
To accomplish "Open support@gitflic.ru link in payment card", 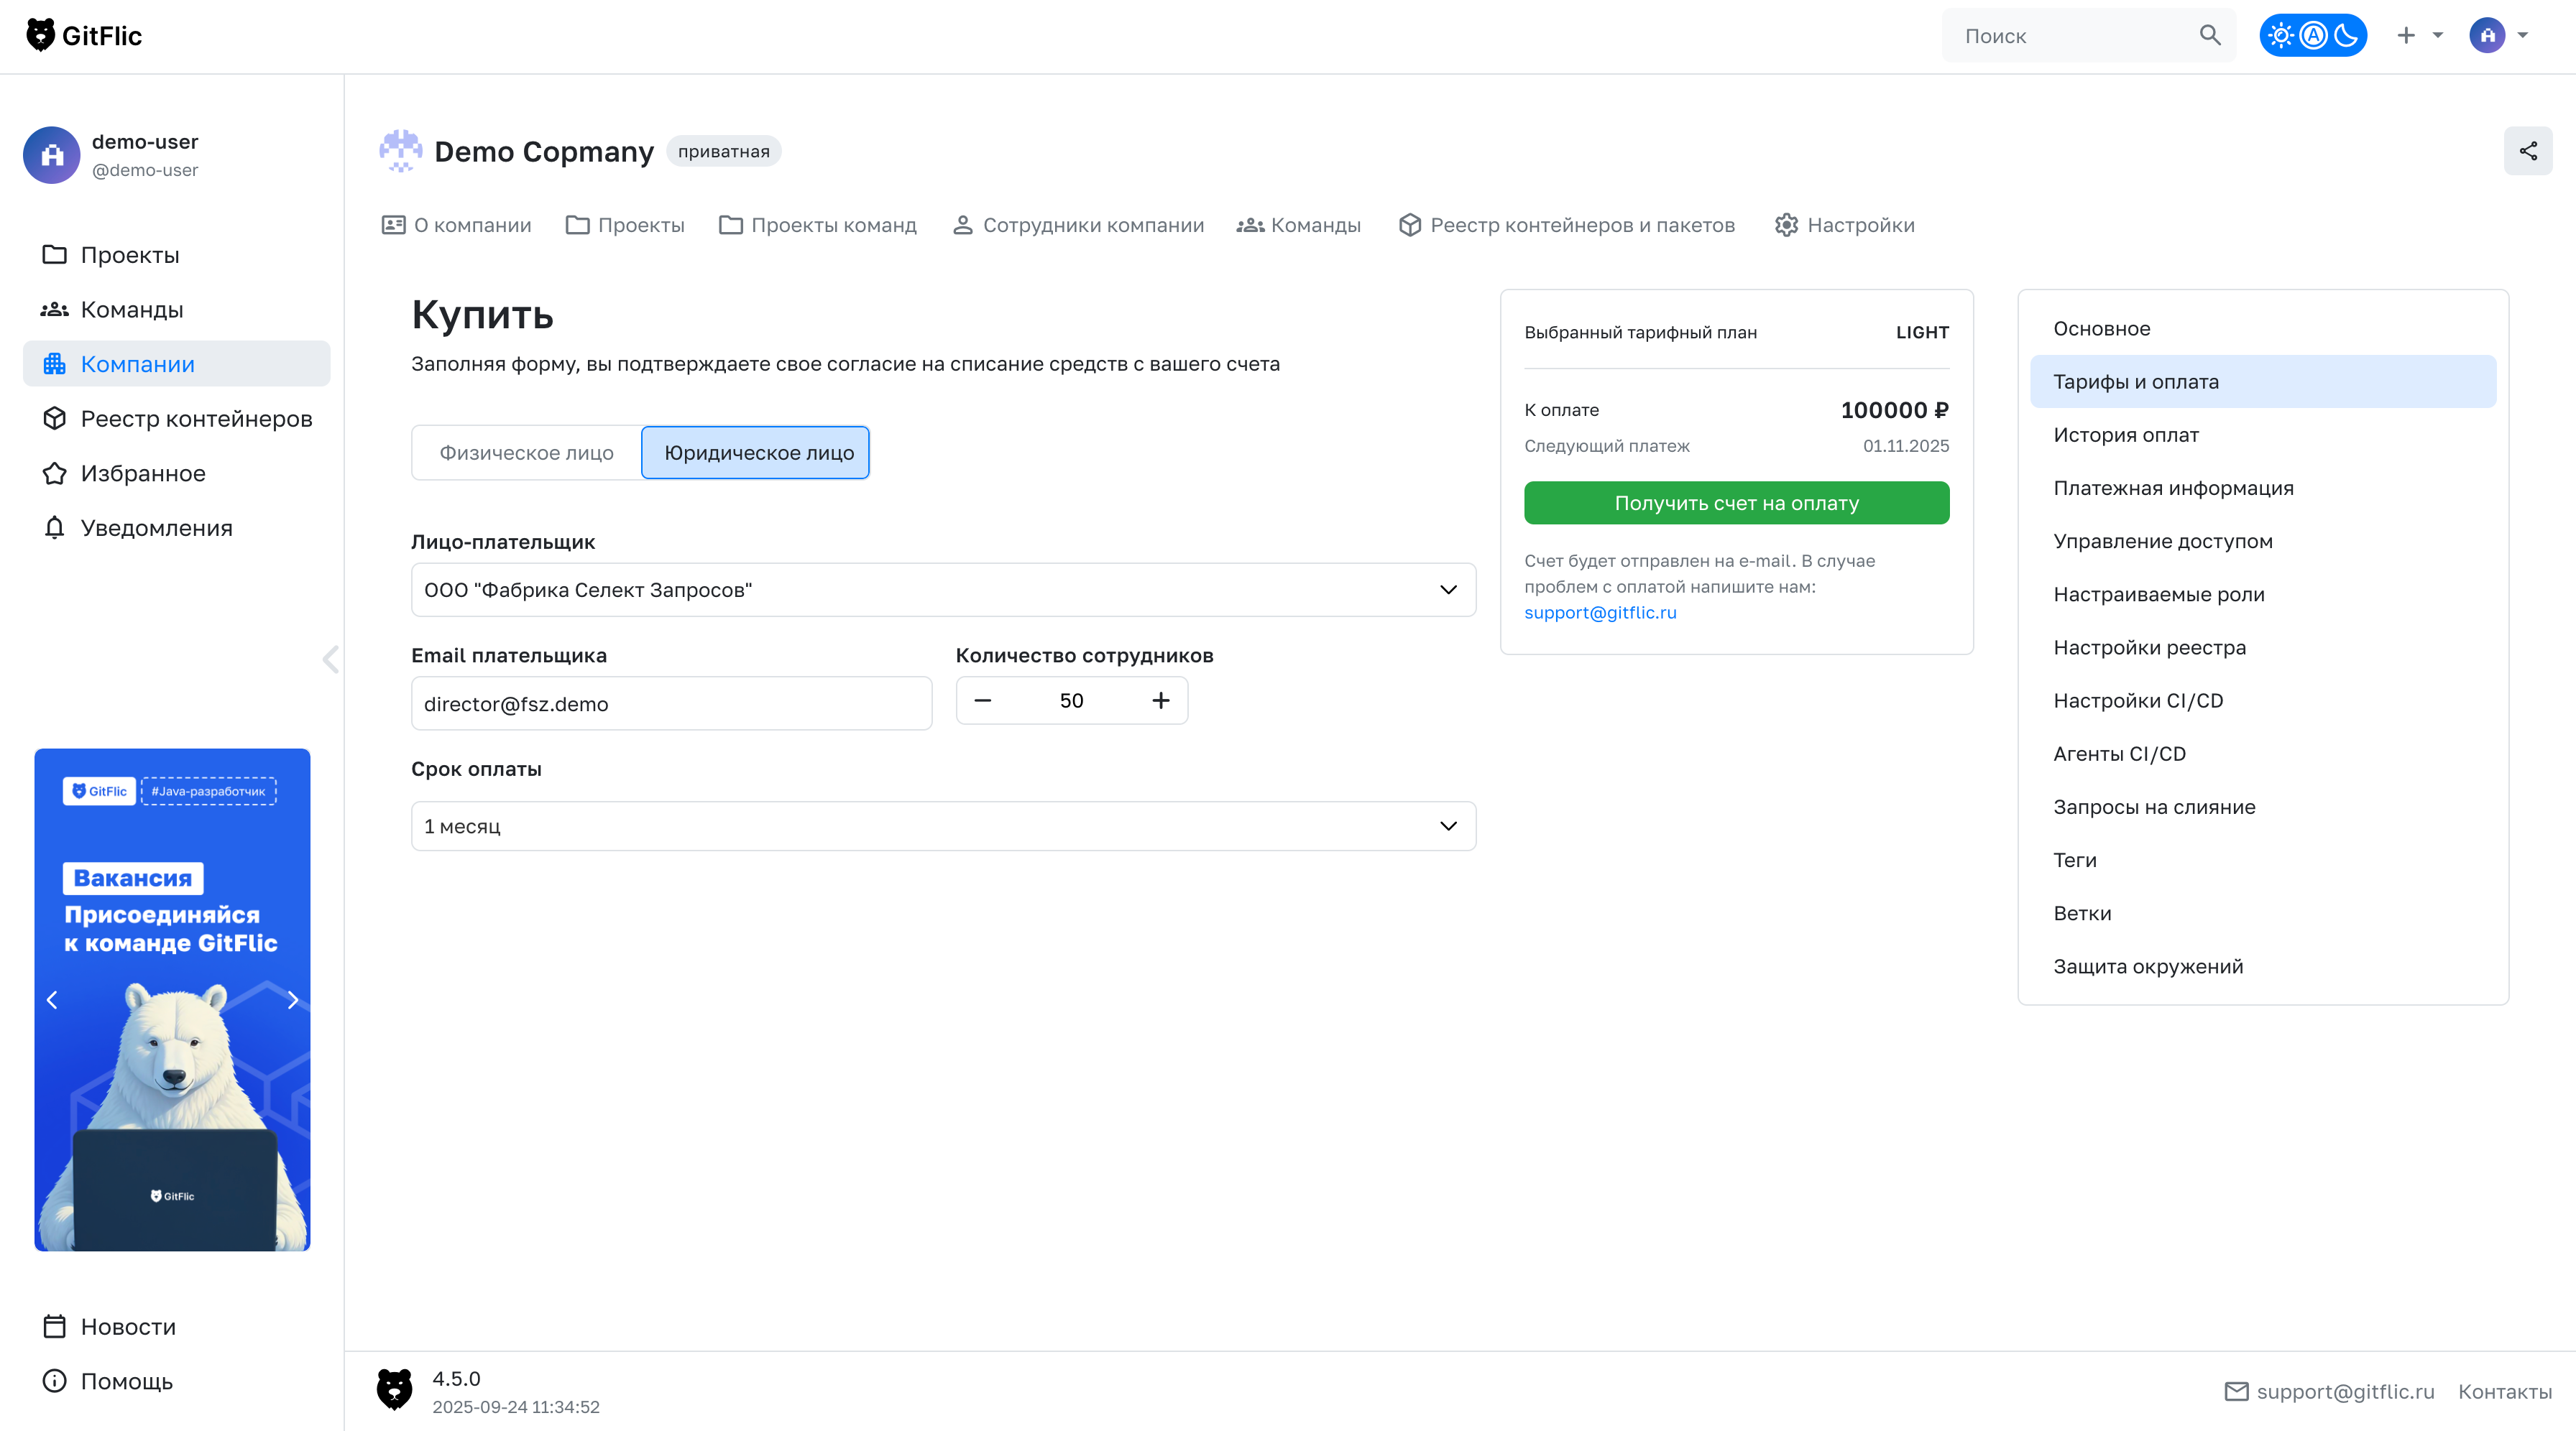I will (1599, 613).
